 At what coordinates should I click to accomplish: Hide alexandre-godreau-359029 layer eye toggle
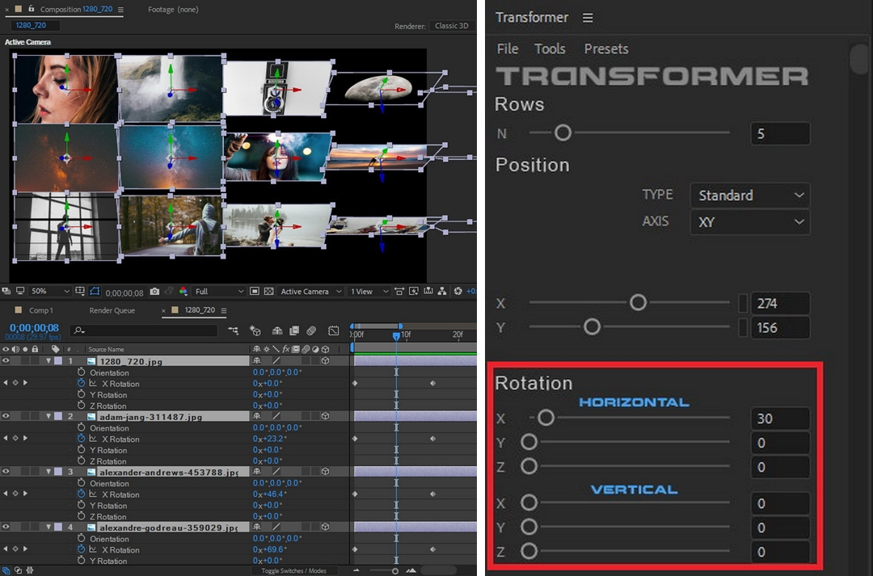(6, 527)
